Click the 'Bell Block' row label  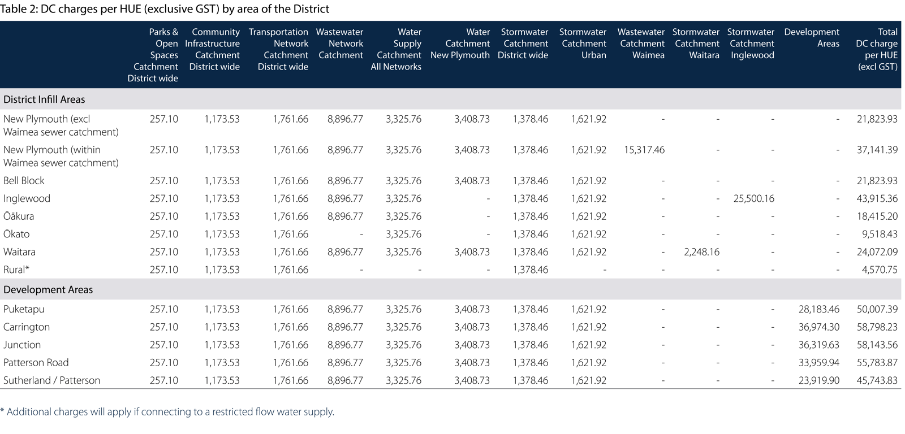click(x=24, y=181)
